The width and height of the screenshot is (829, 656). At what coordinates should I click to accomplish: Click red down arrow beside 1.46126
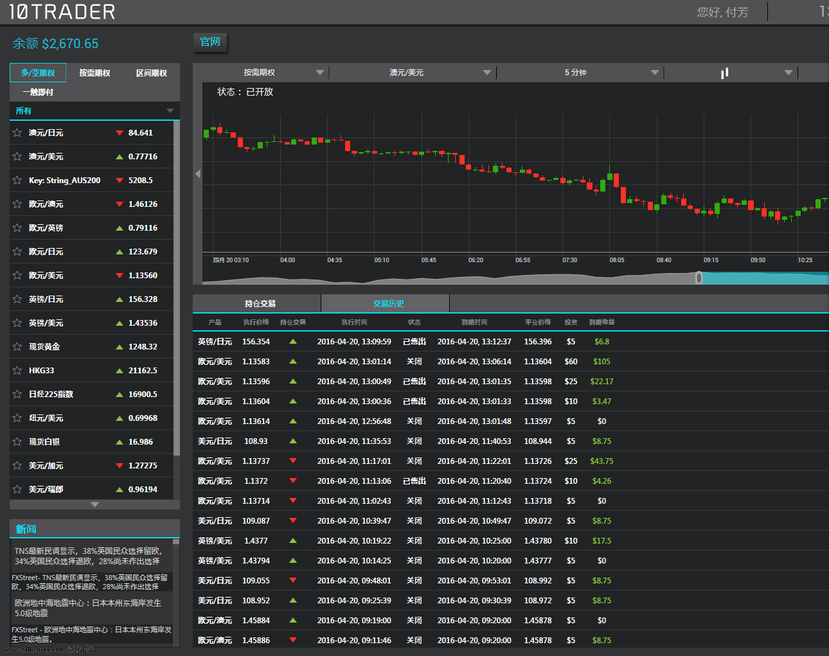(120, 204)
